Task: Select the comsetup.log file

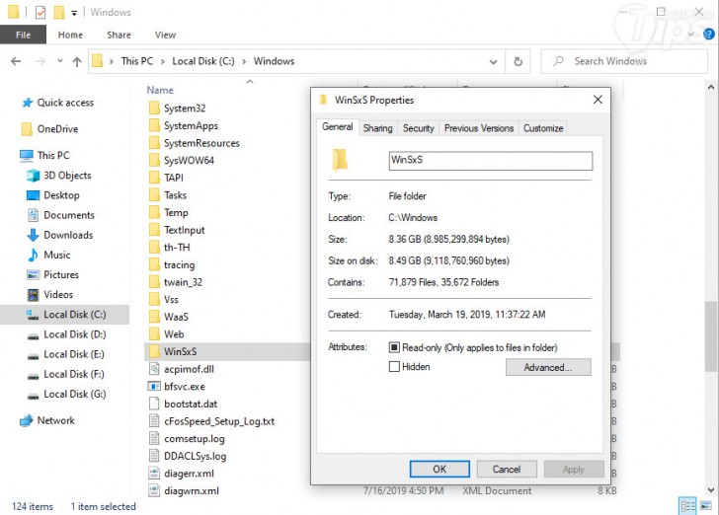Action: [x=187, y=439]
